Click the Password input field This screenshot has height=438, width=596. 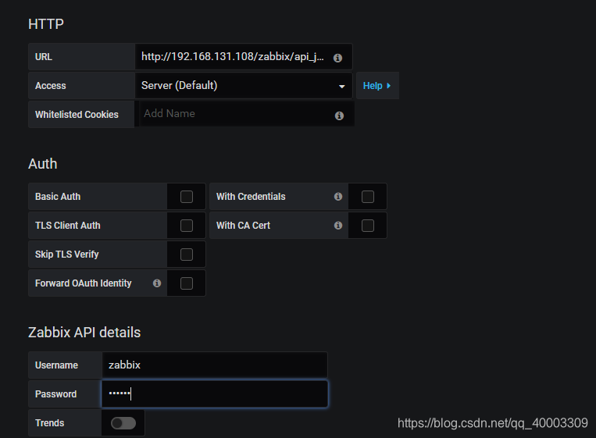coord(215,394)
